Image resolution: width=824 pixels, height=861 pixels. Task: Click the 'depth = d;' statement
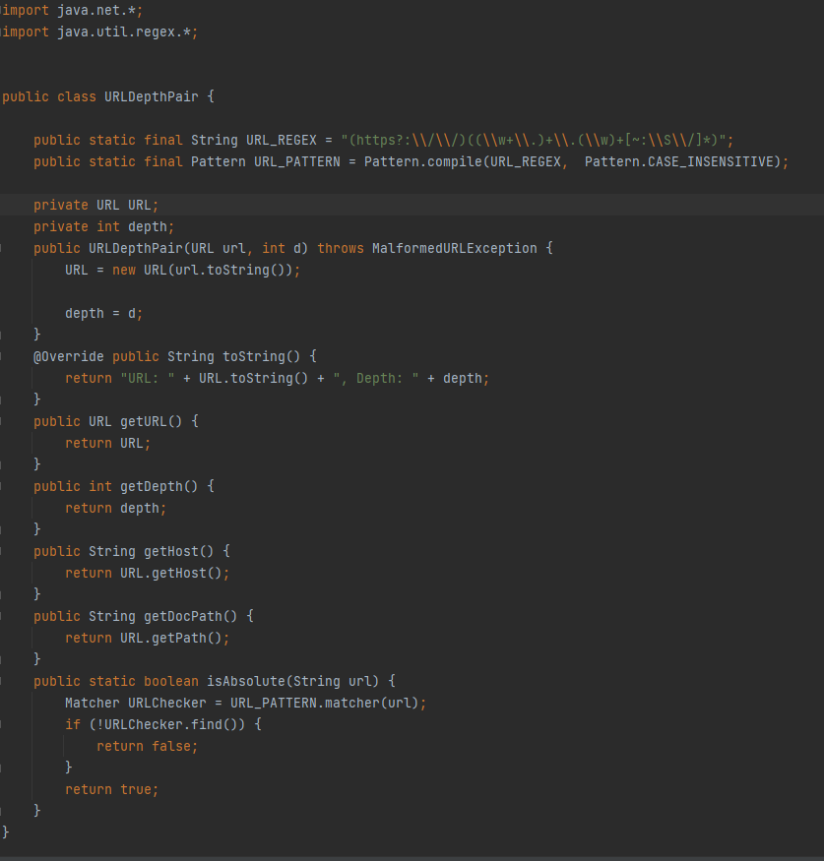coord(103,314)
